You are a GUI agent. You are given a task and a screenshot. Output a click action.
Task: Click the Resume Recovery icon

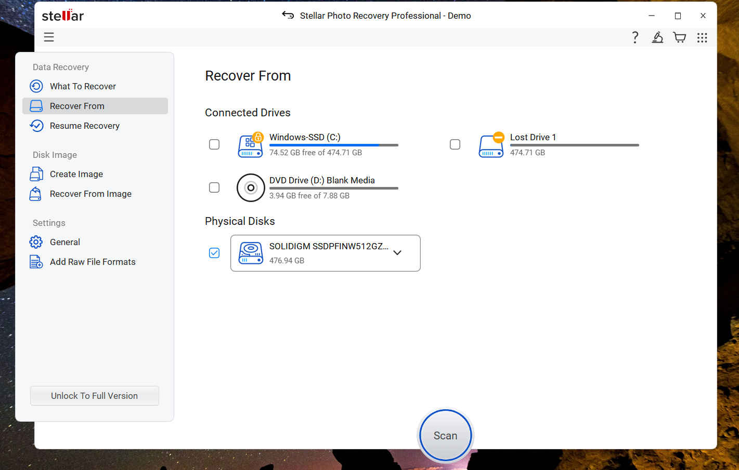(36, 126)
